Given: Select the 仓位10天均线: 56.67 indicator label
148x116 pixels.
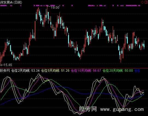Looking at the screenshot, I should 86,71.
